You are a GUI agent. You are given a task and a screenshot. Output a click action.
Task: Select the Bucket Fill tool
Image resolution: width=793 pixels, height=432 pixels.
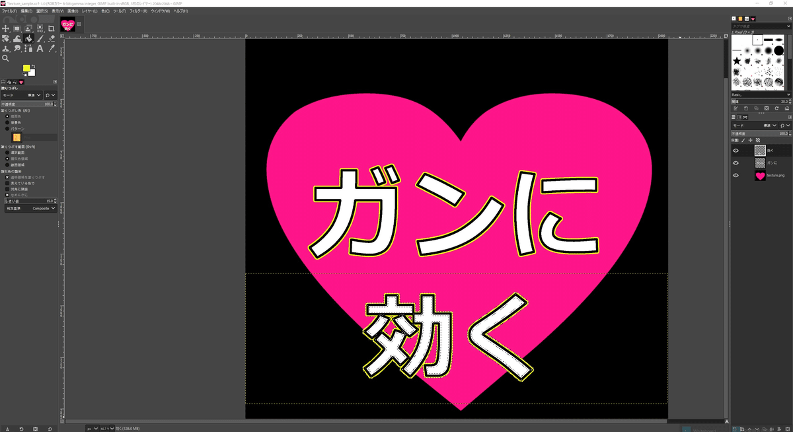pos(28,39)
